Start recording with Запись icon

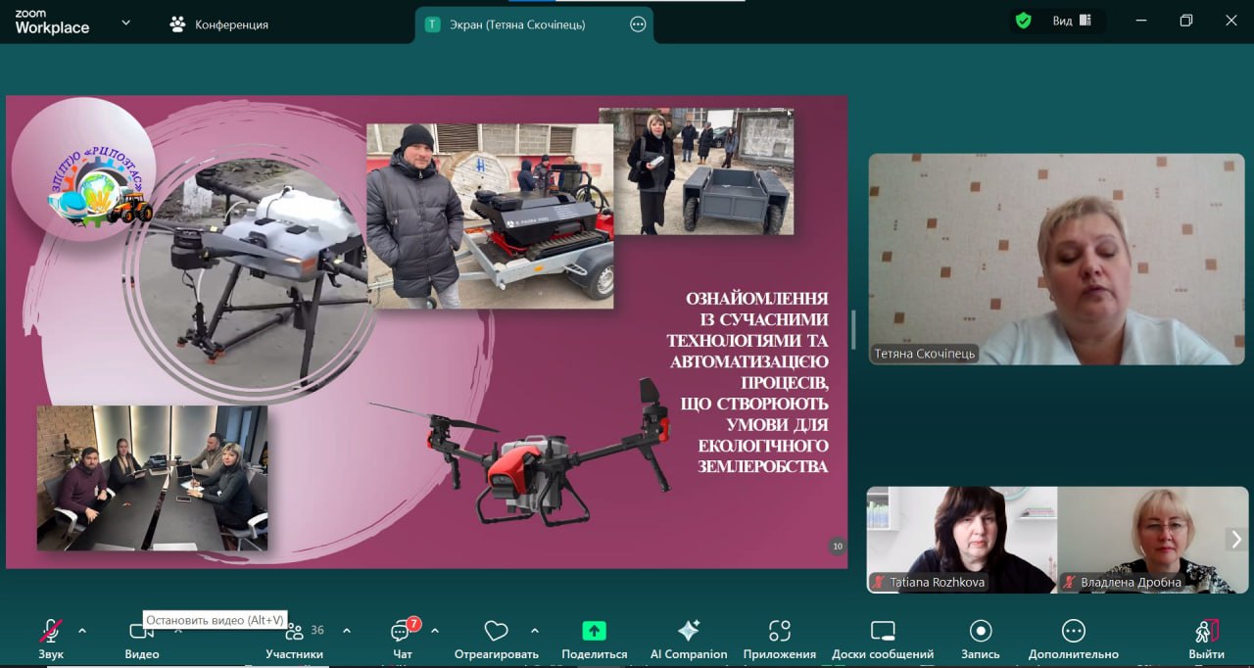click(980, 631)
